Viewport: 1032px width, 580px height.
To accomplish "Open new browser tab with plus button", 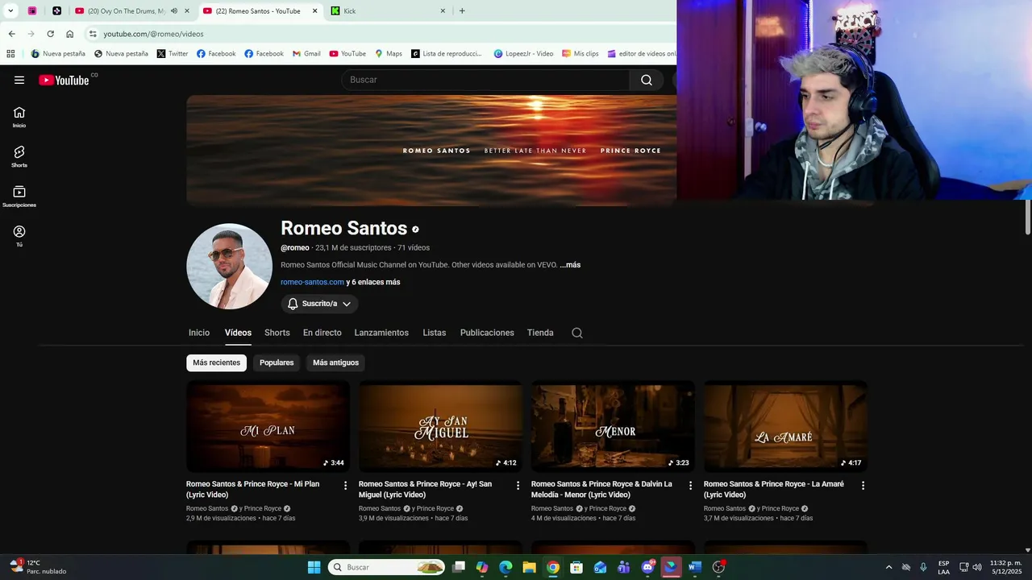I will tap(462, 11).
